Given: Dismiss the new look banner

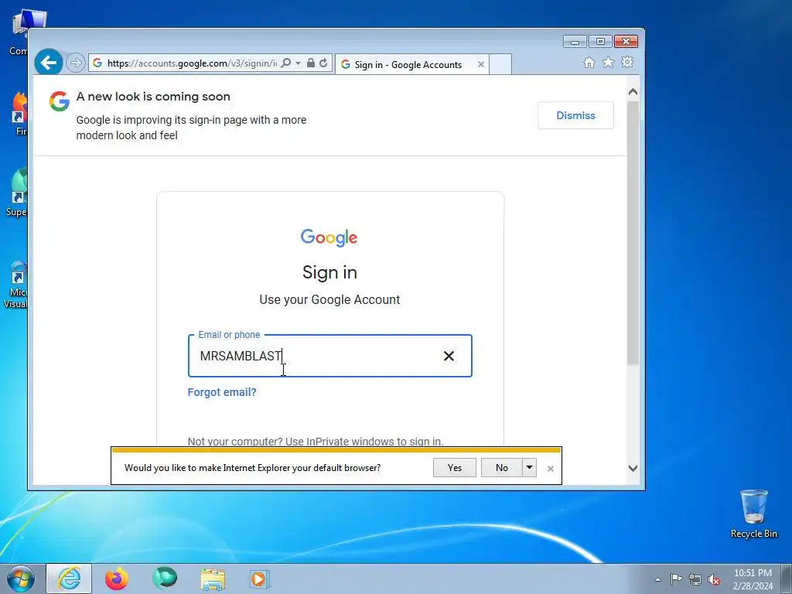Looking at the screenshot, I should point(575,115).
